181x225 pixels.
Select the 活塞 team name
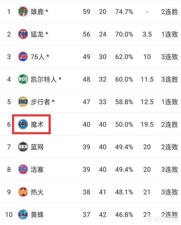point(37,169)
